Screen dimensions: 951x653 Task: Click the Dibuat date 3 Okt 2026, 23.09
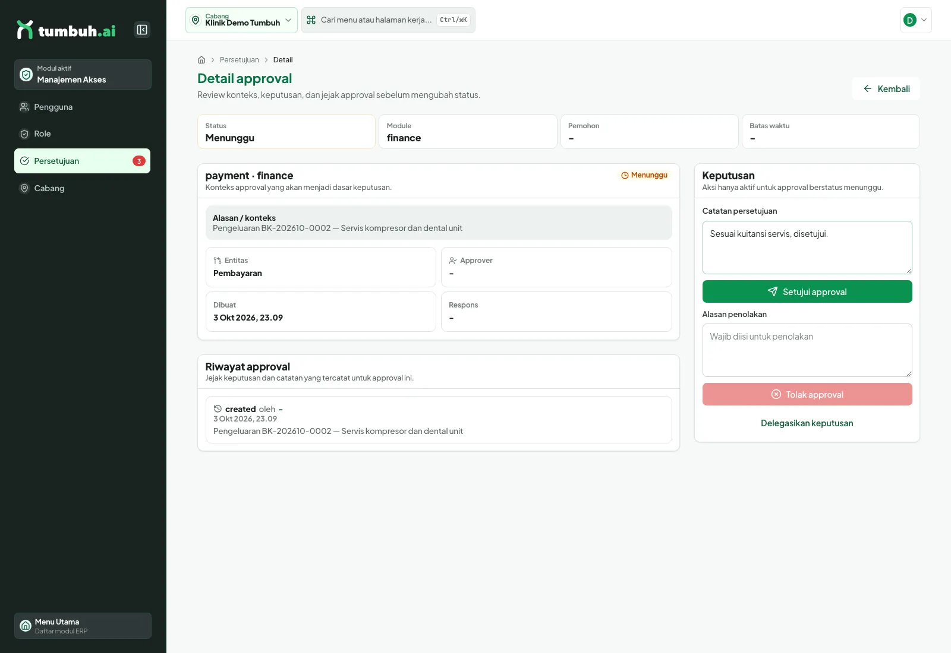[248, 318]
